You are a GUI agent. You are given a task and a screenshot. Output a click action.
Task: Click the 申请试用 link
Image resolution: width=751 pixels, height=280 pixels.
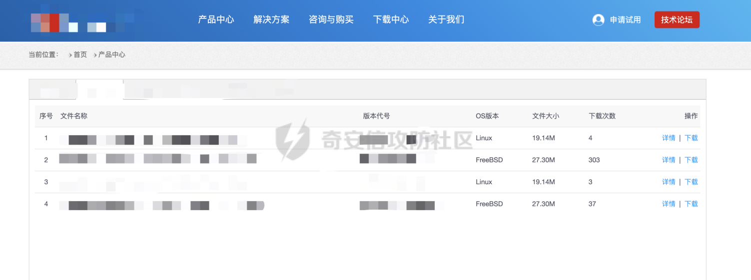click(x=625, y=20)
